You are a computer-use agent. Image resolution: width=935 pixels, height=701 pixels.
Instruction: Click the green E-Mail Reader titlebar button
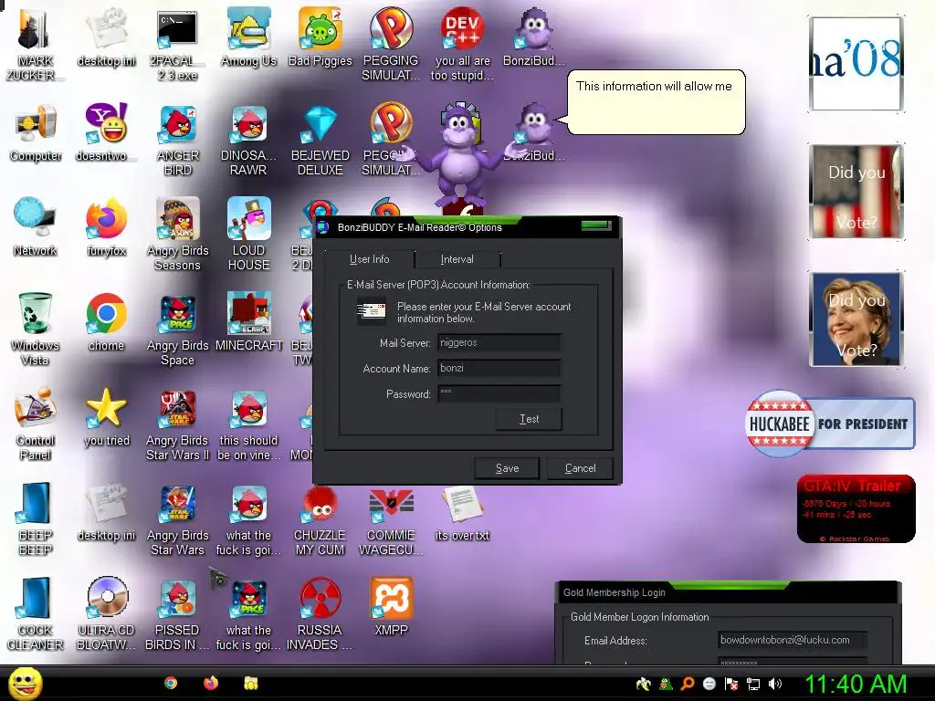pos(596,225)
